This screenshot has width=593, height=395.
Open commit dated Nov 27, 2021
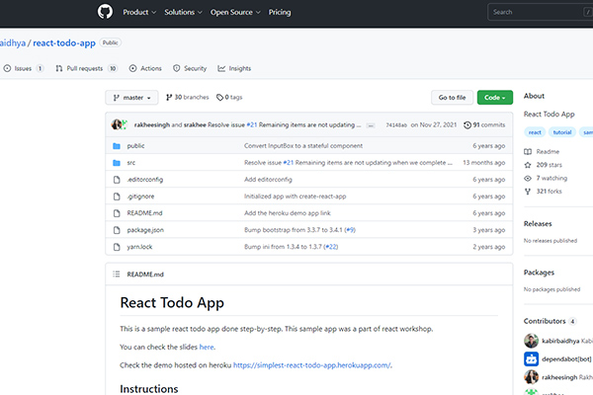pos(434,124)
